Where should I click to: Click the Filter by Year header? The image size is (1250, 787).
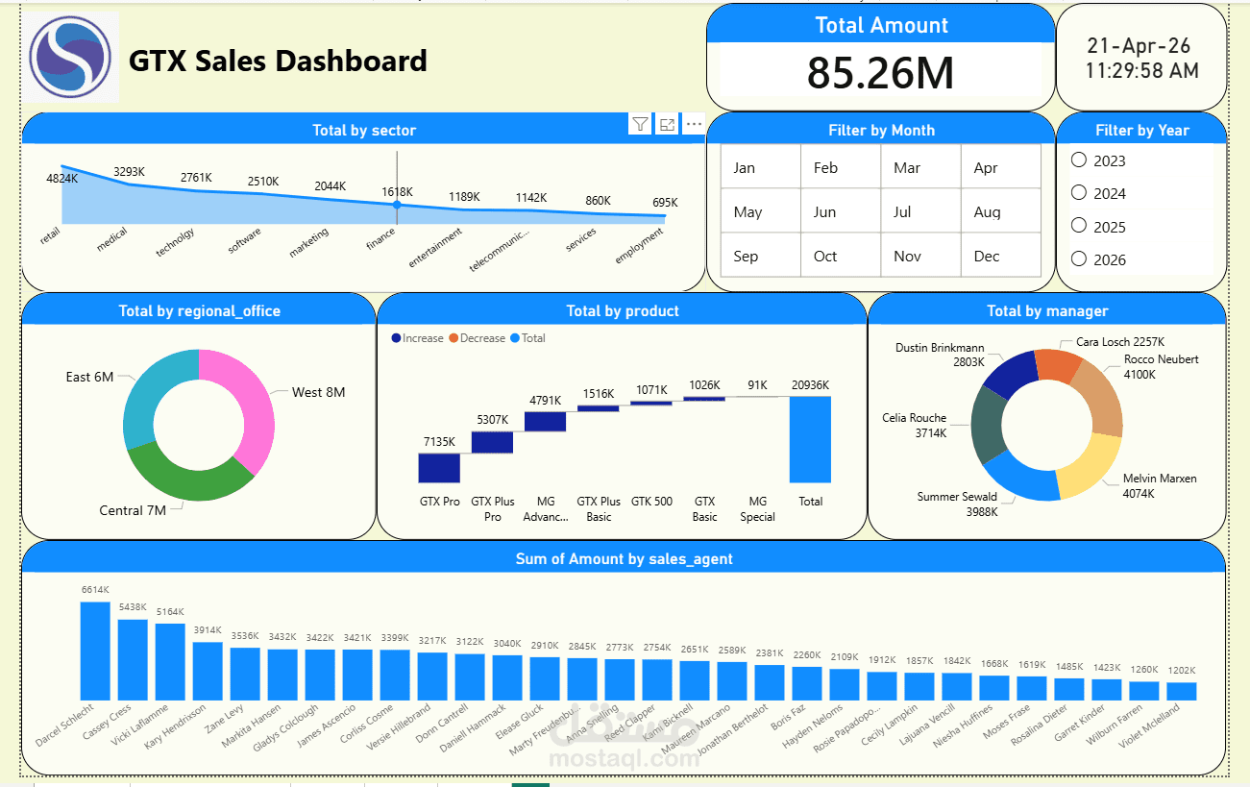click(1142, 131)
